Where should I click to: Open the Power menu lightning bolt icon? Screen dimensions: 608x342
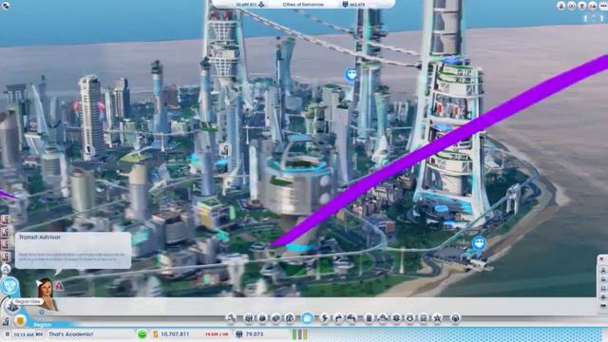(x=325, y=318)
